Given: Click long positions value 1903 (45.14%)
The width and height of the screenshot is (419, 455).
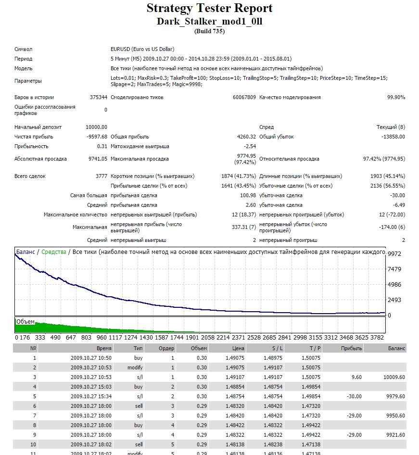Looking at the screenshot, I should pyautogui.click(x=388, y=176).
